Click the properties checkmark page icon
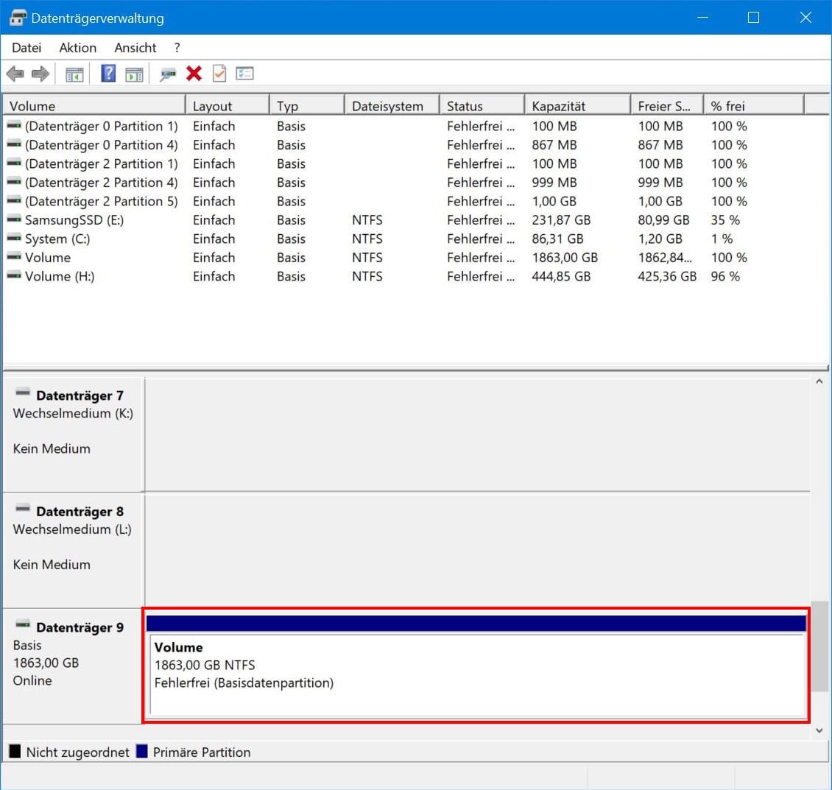The image size is (832, 790). tap(219, 74)
